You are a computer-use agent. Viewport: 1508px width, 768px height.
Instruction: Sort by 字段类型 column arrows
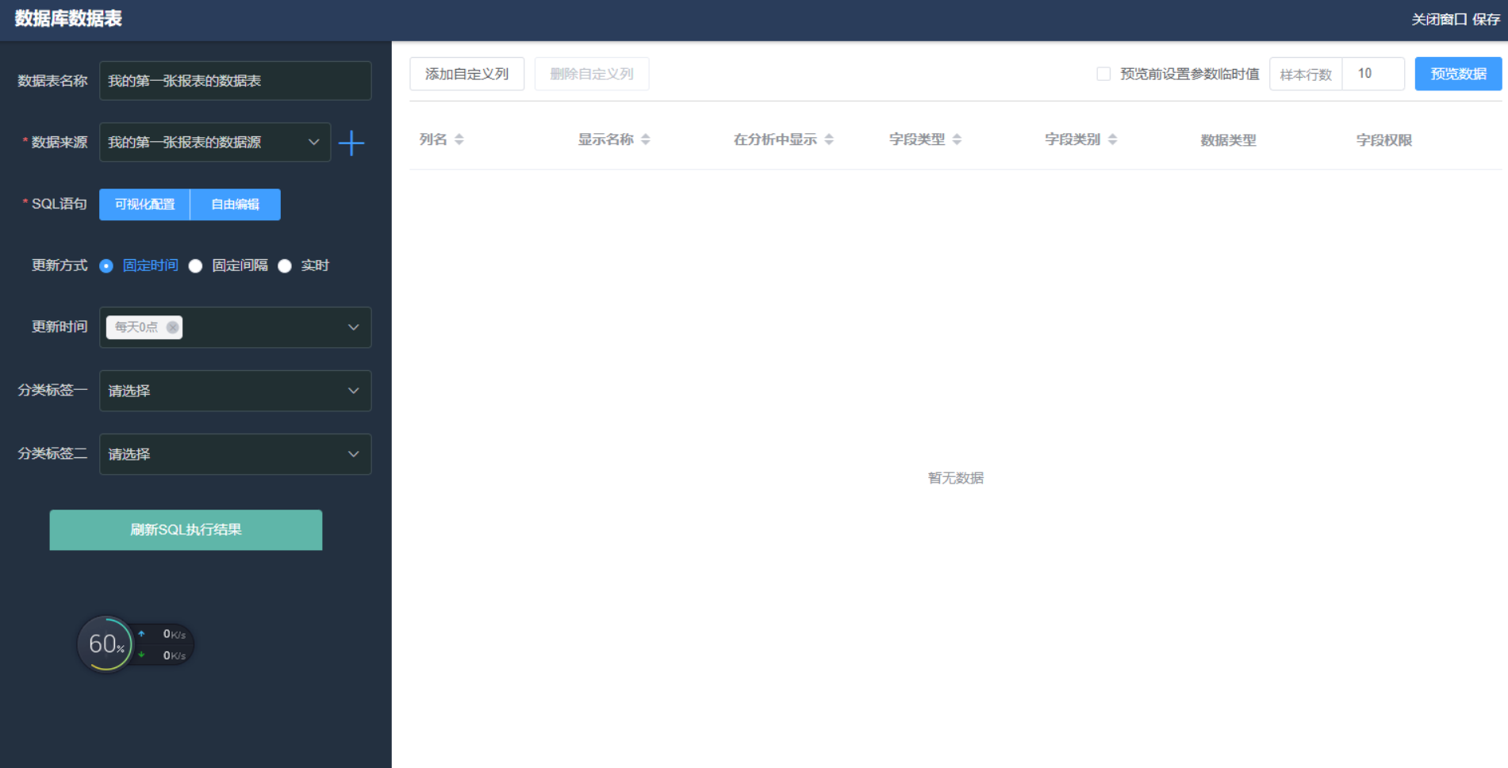[957, 139]
